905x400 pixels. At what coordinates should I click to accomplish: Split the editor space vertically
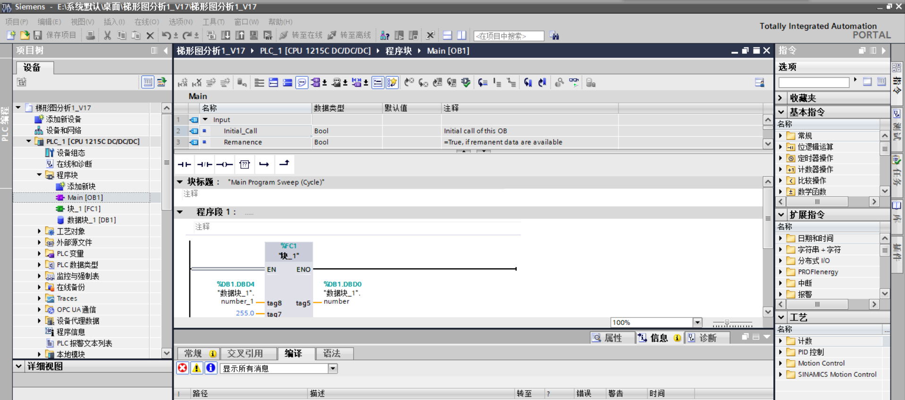tap(462, 35)
